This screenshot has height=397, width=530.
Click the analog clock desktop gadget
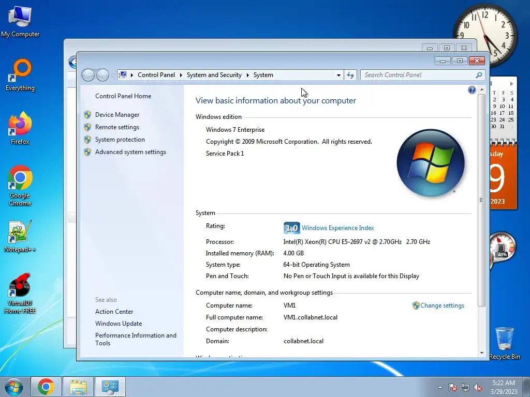(485, 35)
